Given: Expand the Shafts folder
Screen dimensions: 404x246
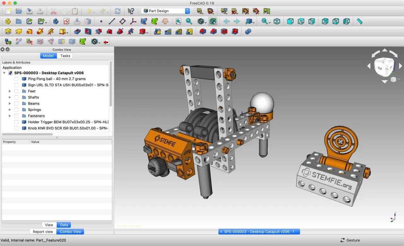Looking at the screenshot, I should click(x=10, y=97).
